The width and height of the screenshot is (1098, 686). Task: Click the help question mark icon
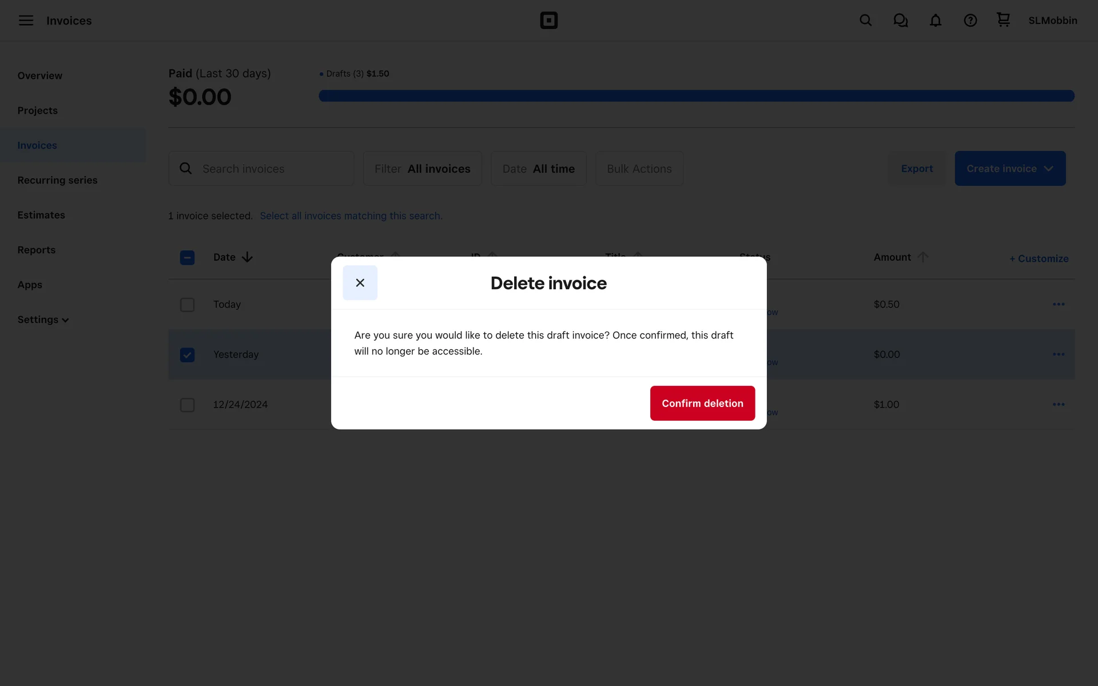pos(970,21)
